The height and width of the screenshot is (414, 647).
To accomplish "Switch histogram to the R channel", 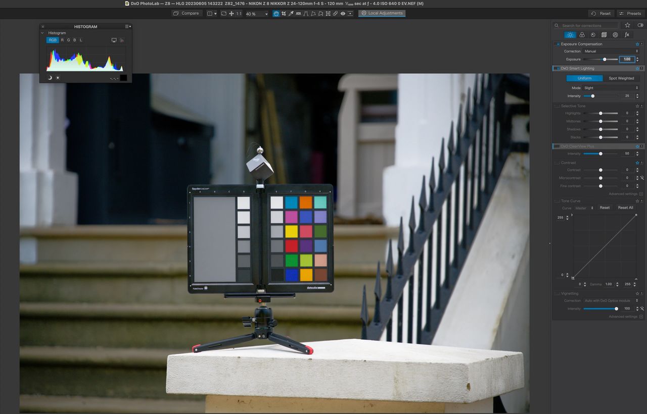I will [62, 40].
